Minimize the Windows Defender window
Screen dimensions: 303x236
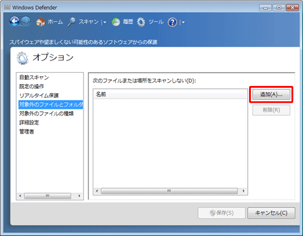(265, 8)
